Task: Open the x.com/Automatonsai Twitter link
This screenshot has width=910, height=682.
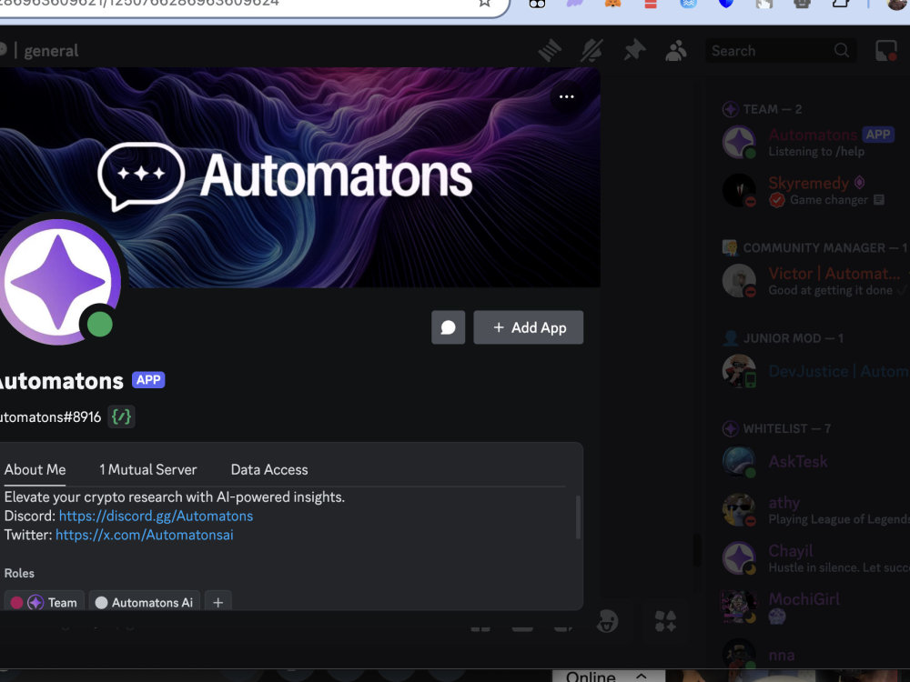Action: coord(145,535)
